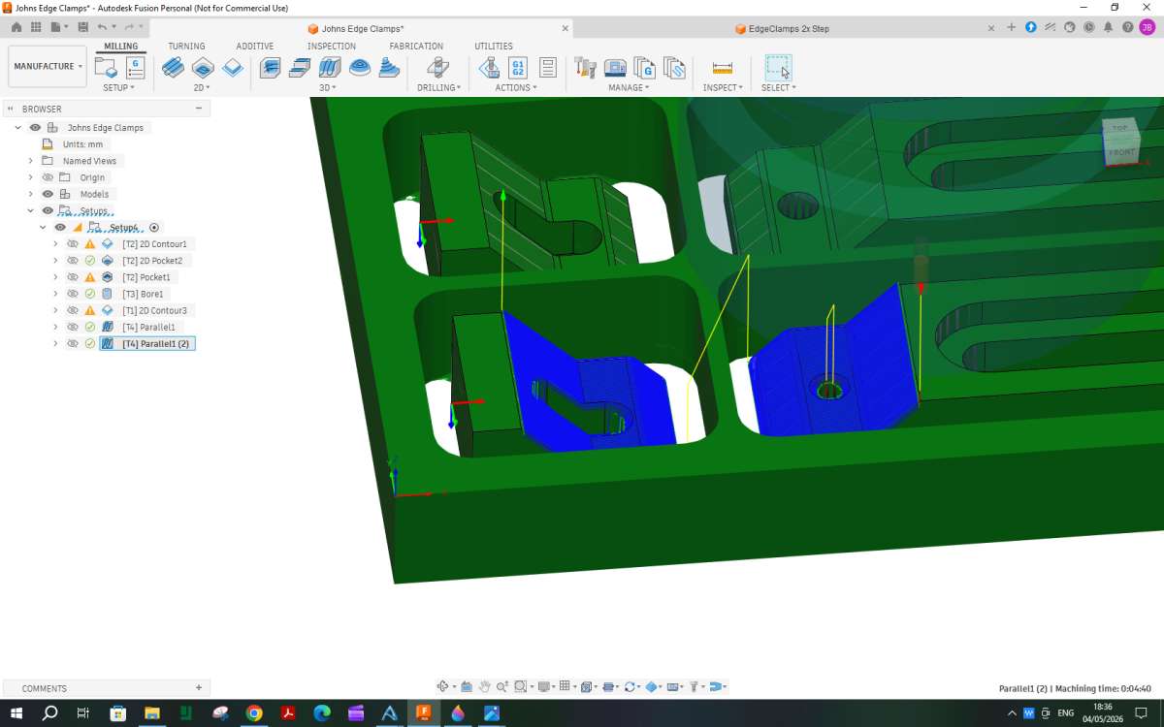Viewport: 1164px width, 727px height.
Task: Open the Setup Sheet icon
Action: [548, 68]
